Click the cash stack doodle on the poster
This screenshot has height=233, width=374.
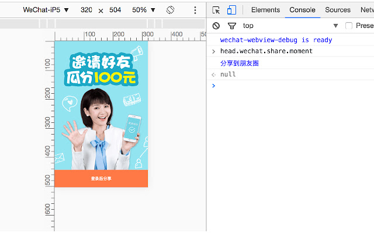click(132, 100)
